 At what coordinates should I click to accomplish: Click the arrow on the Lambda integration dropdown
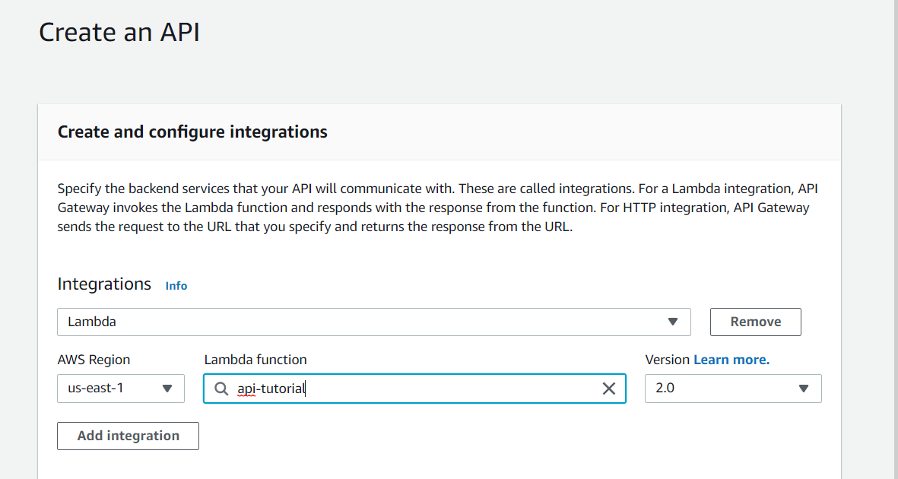click(x=673, y=322)
